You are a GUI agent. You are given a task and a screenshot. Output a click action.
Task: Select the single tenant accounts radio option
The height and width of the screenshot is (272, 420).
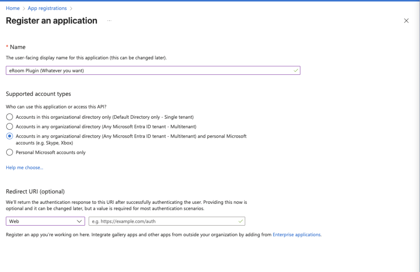10,117
